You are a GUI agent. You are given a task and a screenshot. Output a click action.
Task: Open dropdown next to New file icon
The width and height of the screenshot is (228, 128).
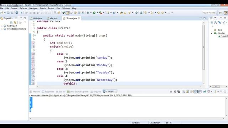click(x=5, y=13)
